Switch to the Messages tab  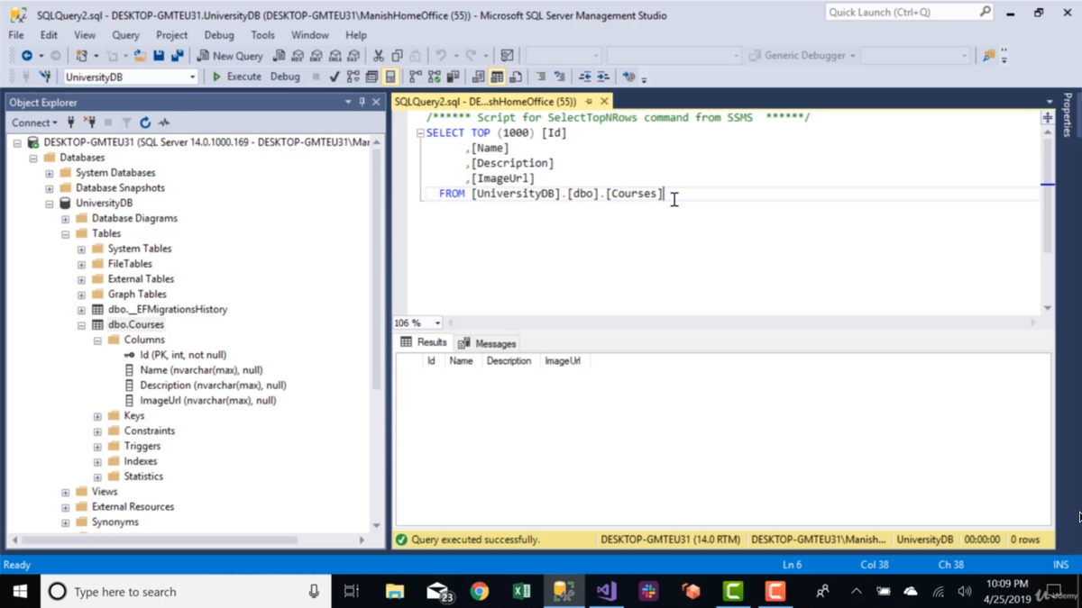(487, 343)
